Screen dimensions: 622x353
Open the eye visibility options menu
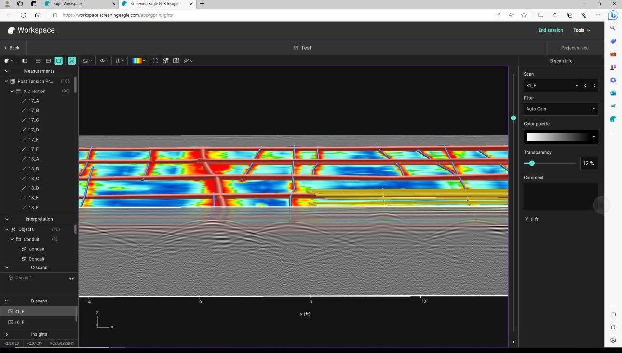(104, 61)
